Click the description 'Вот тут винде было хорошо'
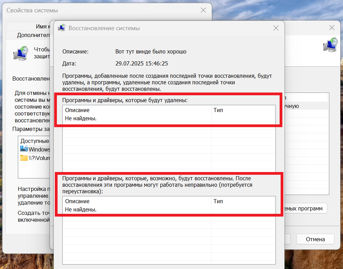The width and height of the screenshot is (343, 269). pos(151,52)
